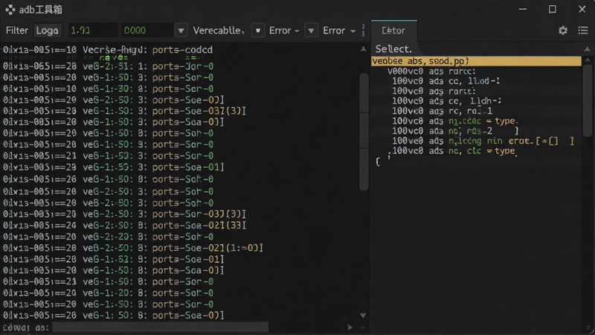Image resolution: width=595 pixels, height=335 pixels.
Task: Open the arrow dropdown between the Error selectors
Action: (x=311, y=31)
